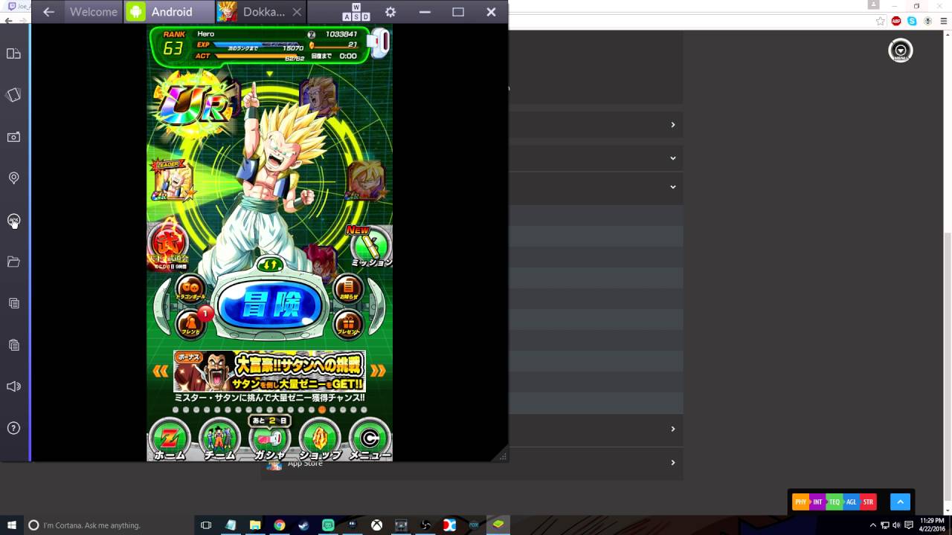This screenshot has width=952, height=535.
Task: Select the AGL type filter
Action: (x=852, y=502)
